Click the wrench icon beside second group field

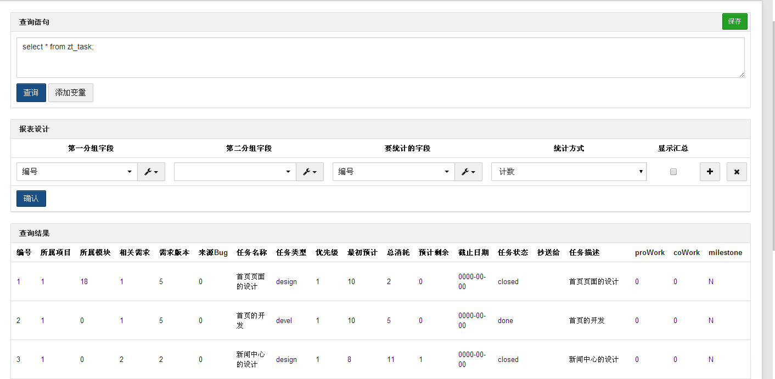310,172
